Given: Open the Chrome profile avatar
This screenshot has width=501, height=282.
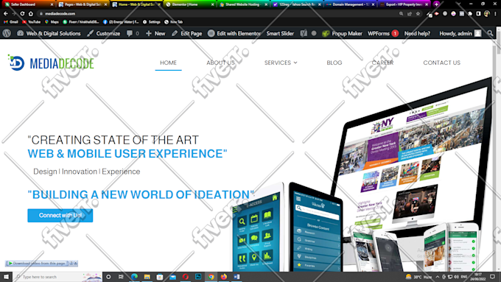Looking at the screenshot, I should pyautogui.click(x=486, y=14).
